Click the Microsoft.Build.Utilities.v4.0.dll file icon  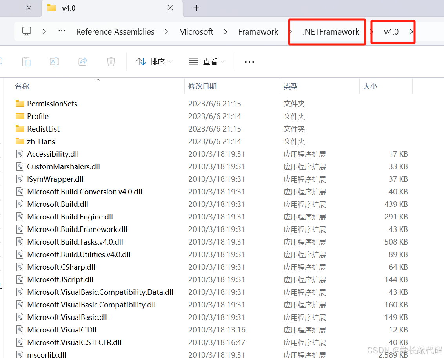[x=20, y=254]
